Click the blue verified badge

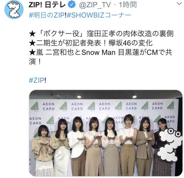72,5
